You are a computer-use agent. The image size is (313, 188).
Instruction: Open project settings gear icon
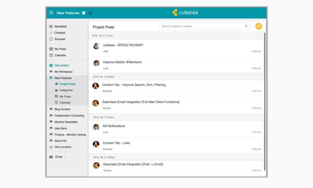click(x=90, y=13)
